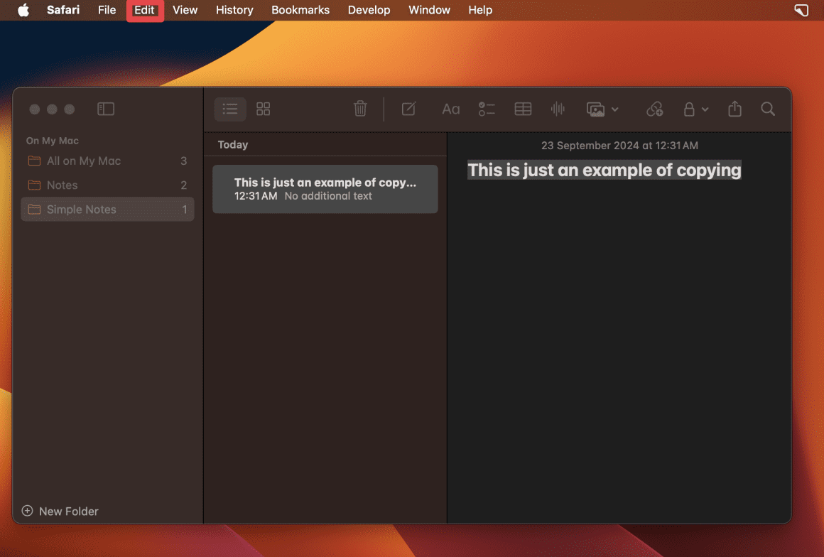Open text formatting with the Aa icon
Viewport: 824px width, 557px height.
[450, 109]
